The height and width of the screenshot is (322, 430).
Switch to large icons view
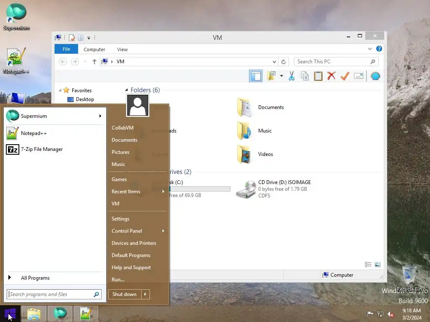[378, 264]
